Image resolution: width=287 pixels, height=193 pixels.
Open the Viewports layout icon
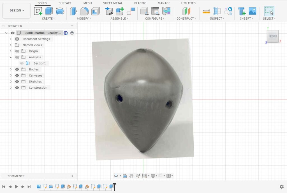(168, 176)
